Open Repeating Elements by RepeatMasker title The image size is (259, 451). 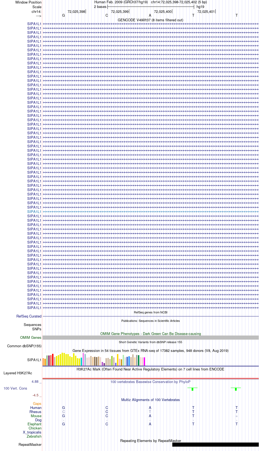tap(150, 441)
